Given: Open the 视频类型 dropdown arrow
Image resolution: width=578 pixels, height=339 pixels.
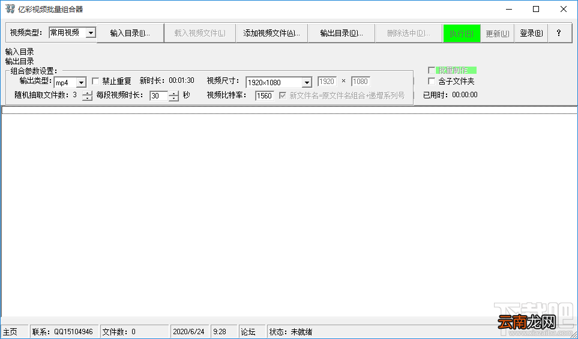Looking at the screenshot, I should (x=91, y=33).
